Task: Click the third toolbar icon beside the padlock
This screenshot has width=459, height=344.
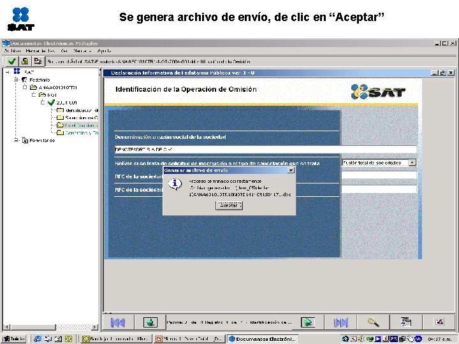Action: click(x=38, y=61)
